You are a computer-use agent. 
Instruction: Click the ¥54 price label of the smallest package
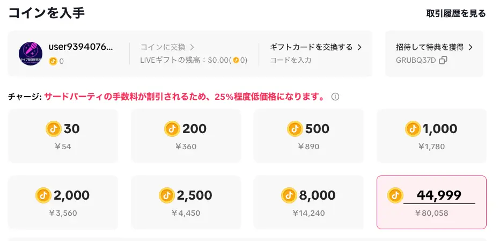63,147
